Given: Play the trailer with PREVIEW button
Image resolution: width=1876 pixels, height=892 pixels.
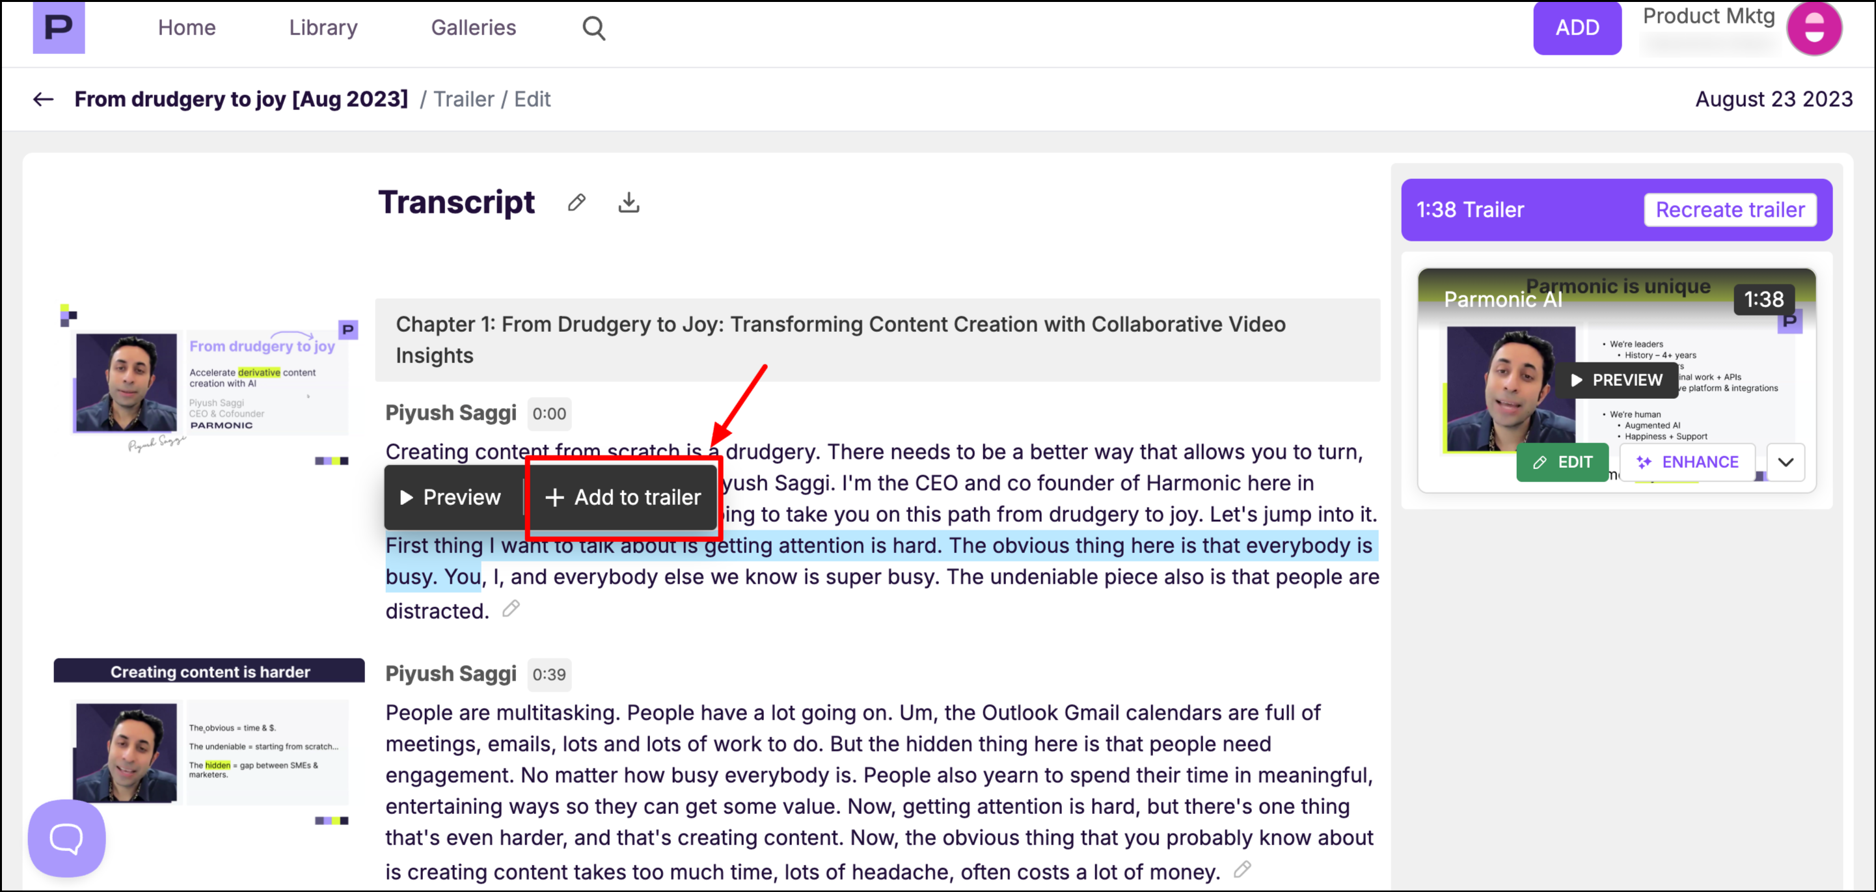Looking at the screenshot, I should pos(1616,380).
